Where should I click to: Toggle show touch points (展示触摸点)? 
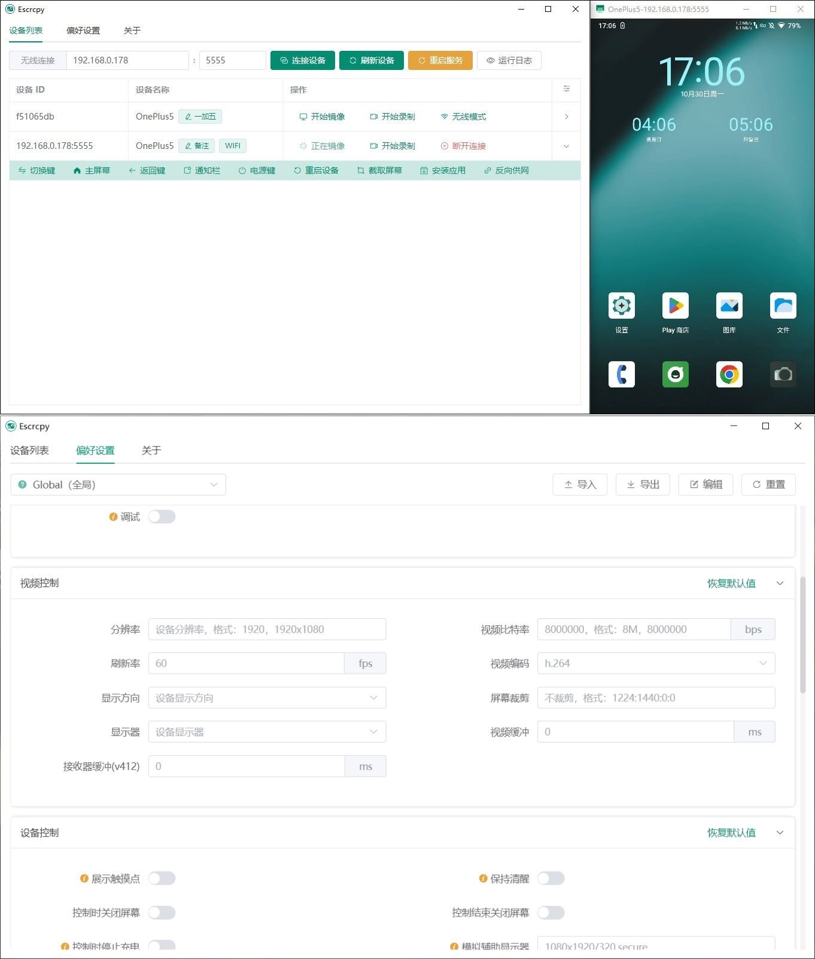162,878
